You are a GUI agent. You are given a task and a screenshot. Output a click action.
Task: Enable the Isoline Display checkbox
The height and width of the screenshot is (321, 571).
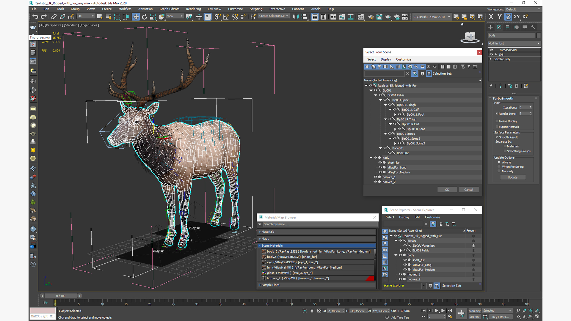point(497,121)
